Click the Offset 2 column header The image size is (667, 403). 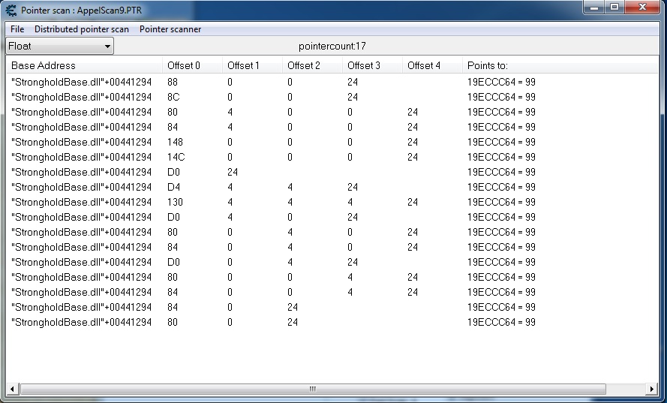click(x=303, y=66)
